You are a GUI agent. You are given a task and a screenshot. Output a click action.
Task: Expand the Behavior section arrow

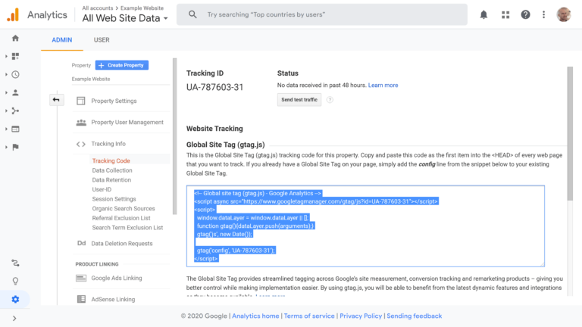(6, 129)
